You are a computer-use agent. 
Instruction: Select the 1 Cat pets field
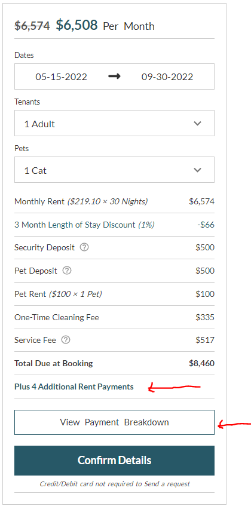114,170
